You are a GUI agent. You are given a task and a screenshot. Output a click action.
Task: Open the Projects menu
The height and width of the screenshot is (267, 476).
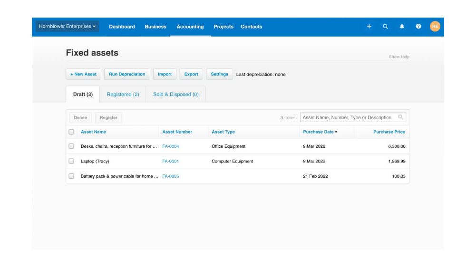click(223, 27)
